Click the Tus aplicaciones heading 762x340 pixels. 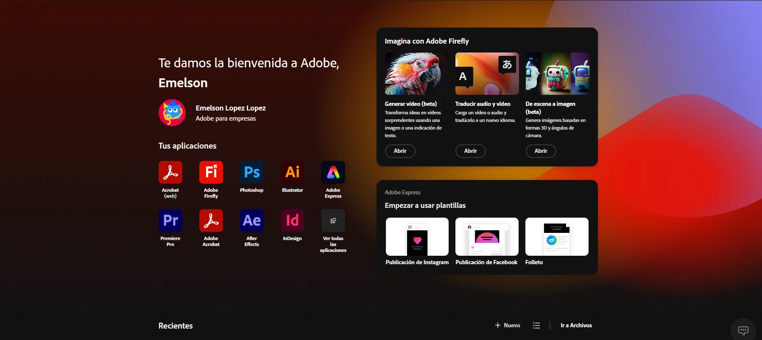(187, 146)
